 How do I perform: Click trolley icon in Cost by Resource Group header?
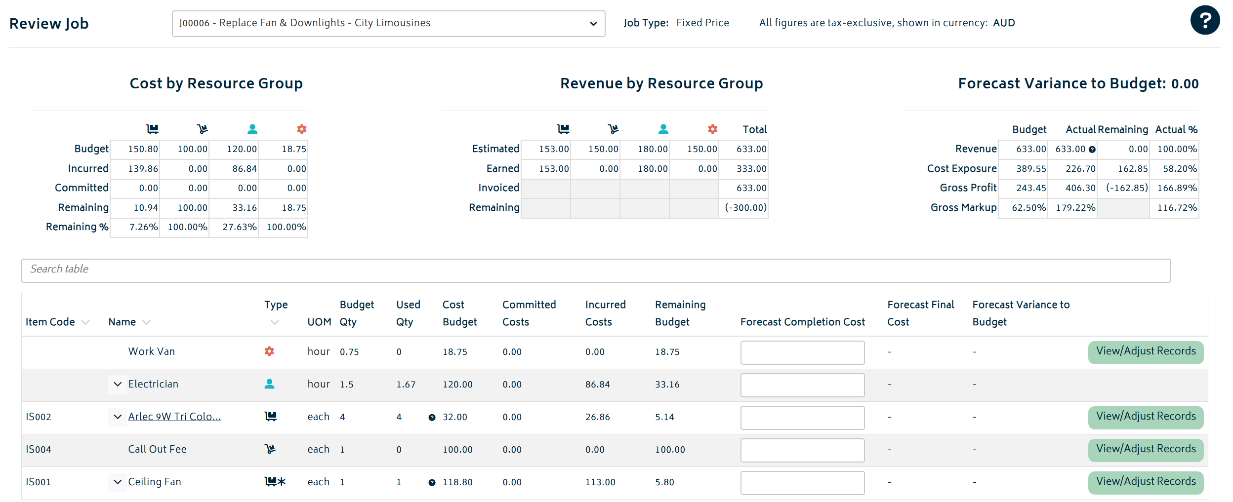pyautogui.click(x=203, y=129)
